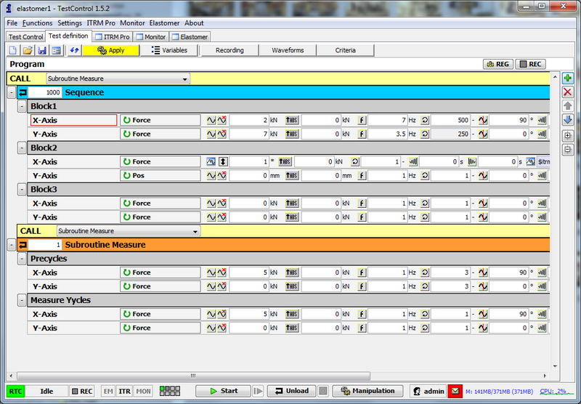The height and width of the screenshot is (404, 581).
Task: Click the horizontal scrollbar right arrow
Action: pyautogui.click(x=545, y=376)
